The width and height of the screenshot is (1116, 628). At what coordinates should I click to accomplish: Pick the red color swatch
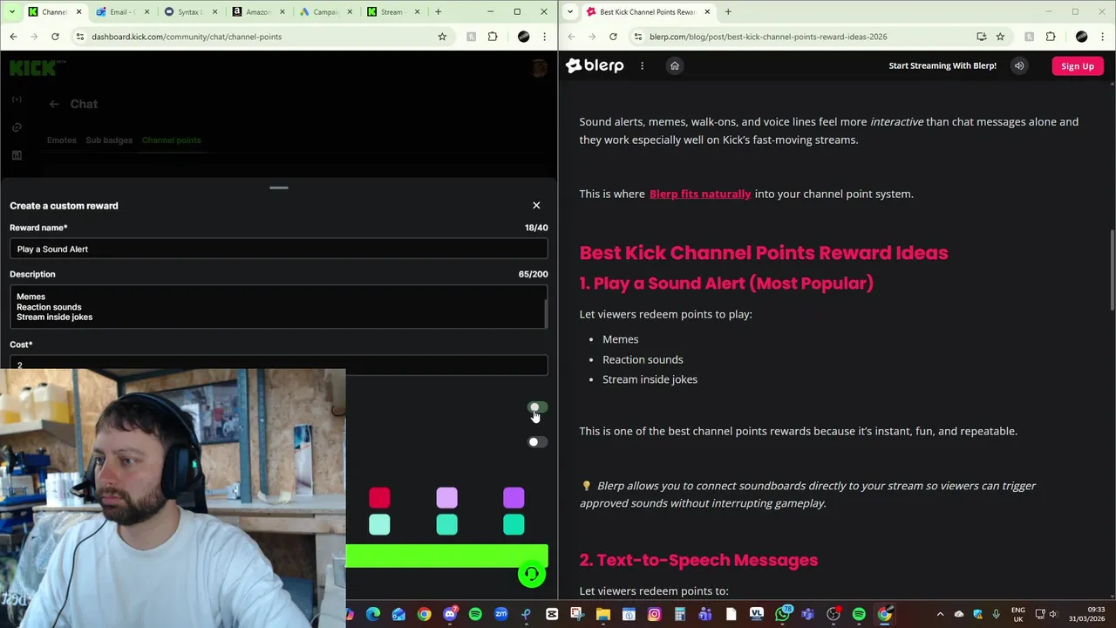(x=379, y=498)
